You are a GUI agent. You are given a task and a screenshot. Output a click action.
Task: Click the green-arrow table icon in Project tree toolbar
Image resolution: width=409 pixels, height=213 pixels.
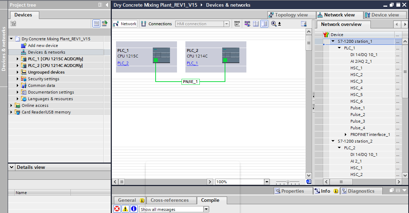(104, 23)
